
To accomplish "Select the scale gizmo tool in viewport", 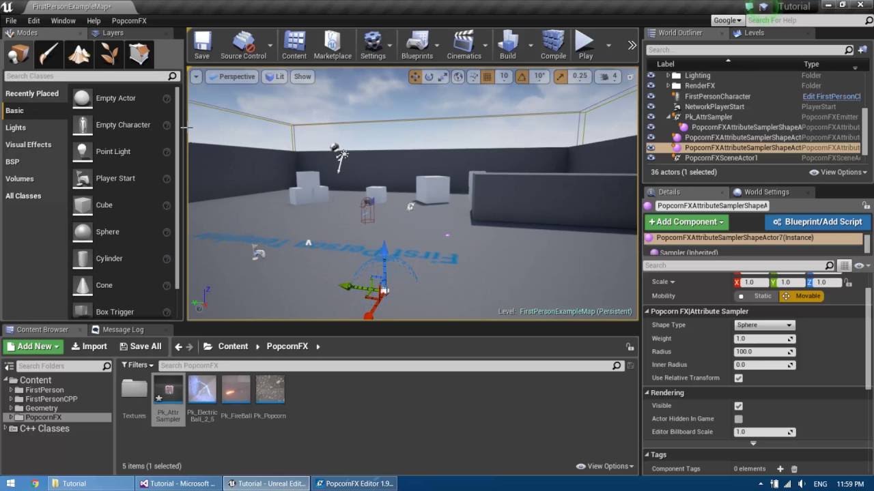I will click(x=443, y=76).
